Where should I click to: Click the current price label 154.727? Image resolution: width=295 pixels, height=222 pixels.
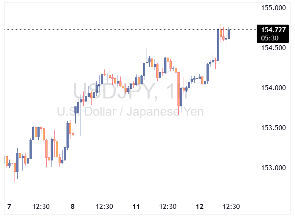point(273,30)
